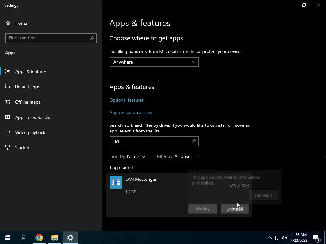Open Apps & features sidebar item
This screenshot has width=326, height=244.
coord(31,71)
